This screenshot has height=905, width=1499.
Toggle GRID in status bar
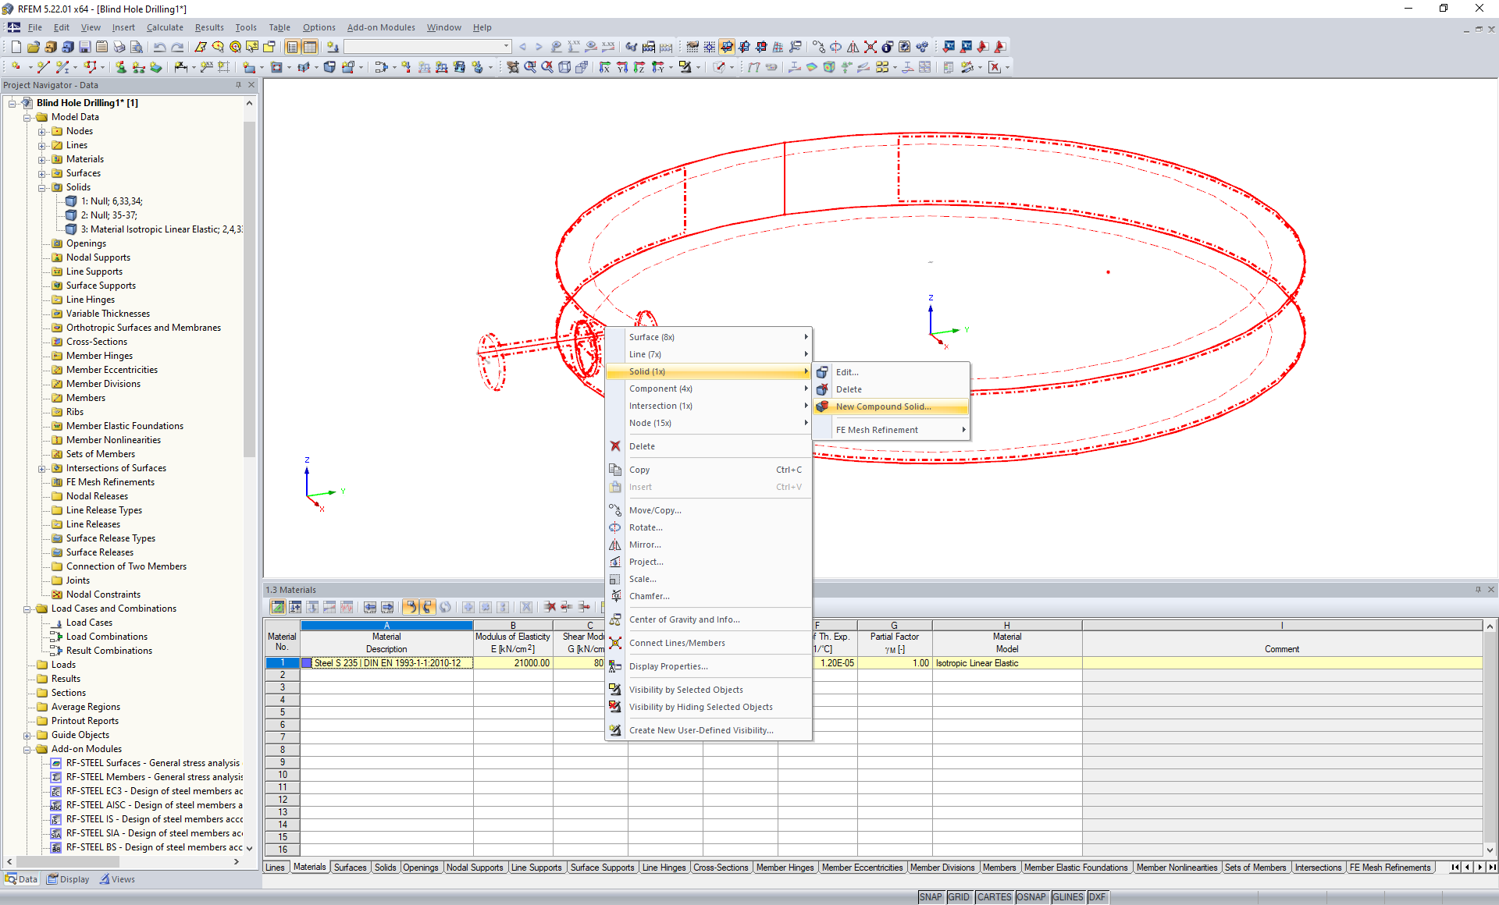(958, 897)
